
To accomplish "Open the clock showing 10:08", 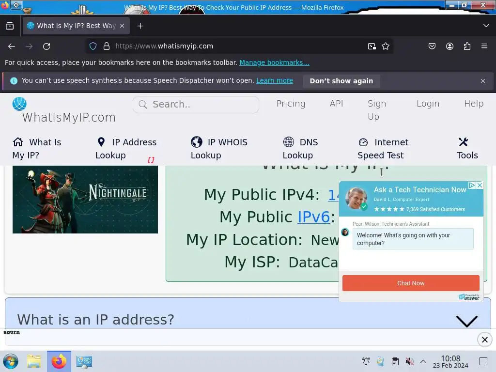I will point(450,361).
